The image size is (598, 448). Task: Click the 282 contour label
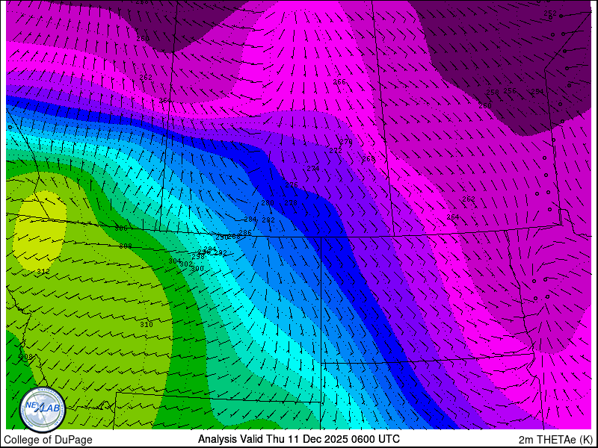pos(268,220)
